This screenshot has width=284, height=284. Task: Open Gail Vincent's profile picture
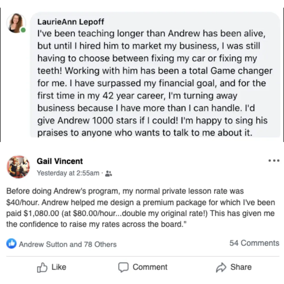coord(18,167)
